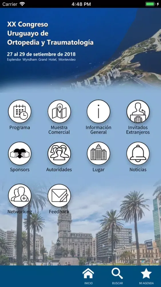Open the Sponsors handshake heart icon

(20, 153)
